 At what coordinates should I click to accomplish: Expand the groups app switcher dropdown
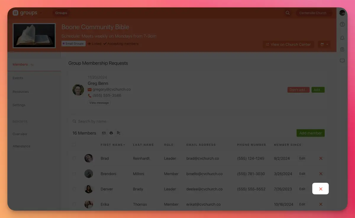41,13
